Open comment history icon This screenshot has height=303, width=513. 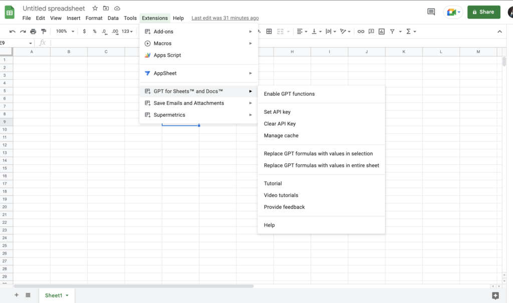coord(431,12)
